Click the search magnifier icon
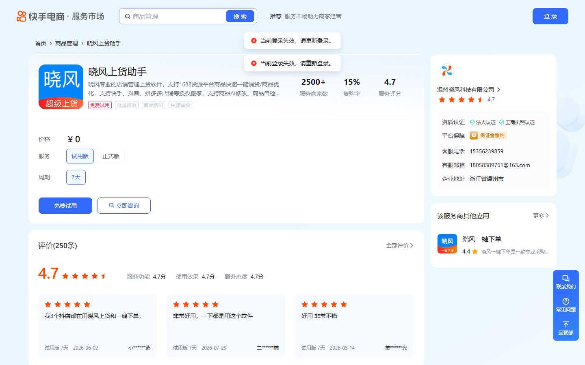This screenshot has height=365, width=585. pyautogui.click(x=128, y=16)
